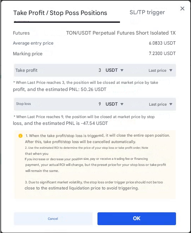Click the arrow next to Take profit USDT

[x=122, y=70]
